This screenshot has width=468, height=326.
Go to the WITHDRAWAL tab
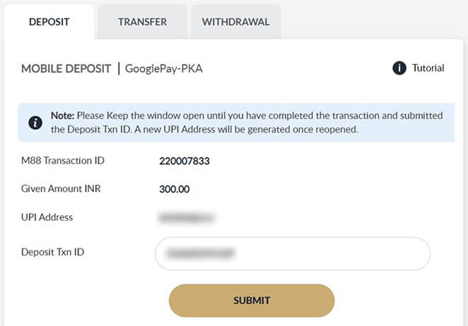tap(235, 22)
